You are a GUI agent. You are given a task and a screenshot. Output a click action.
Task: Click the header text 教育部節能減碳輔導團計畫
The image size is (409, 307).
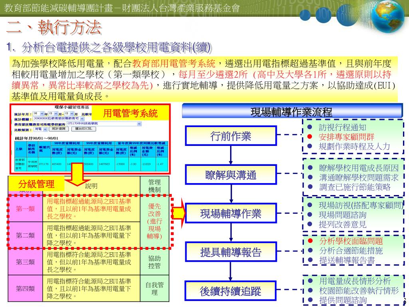[x=58, y=8]
